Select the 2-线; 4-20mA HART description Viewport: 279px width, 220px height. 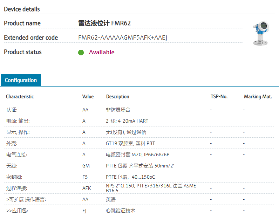click(x=127, y=121)
